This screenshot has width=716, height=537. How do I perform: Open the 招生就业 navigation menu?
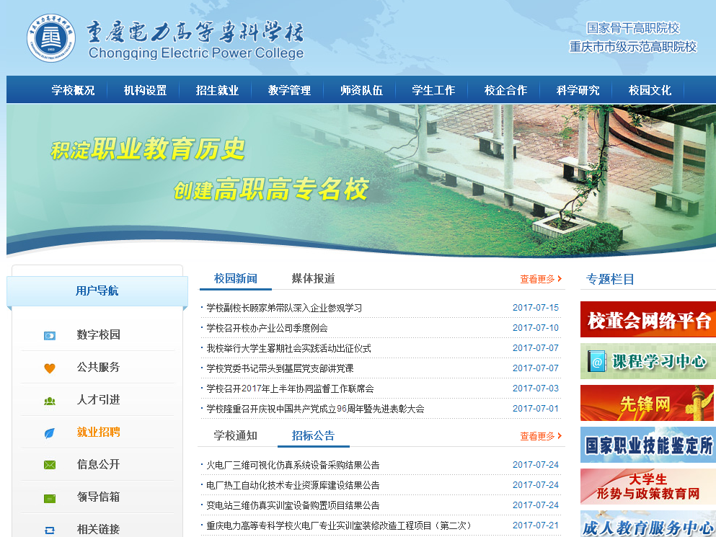(217, 90)
